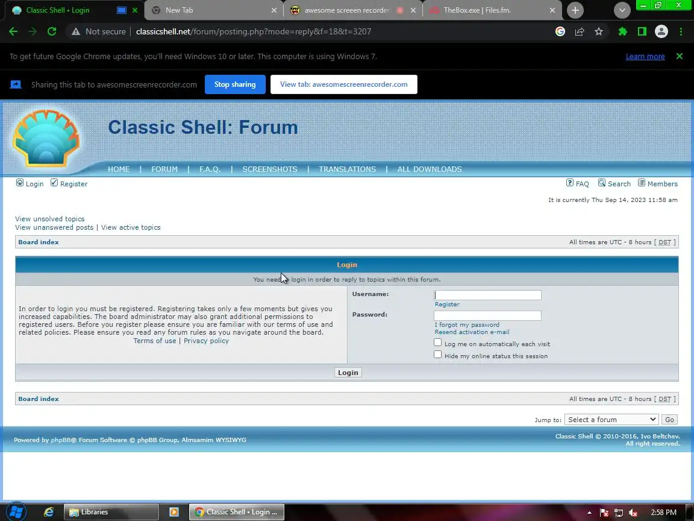Viewport: 694px width, 521px height.
Task: Submit the form with the Login button
Action: click(x=348, y=373)
